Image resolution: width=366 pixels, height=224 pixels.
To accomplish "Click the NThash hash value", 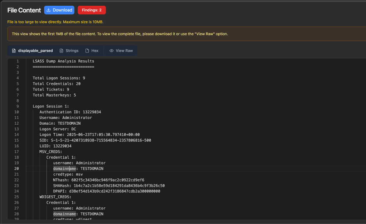I will pos(108,180).
